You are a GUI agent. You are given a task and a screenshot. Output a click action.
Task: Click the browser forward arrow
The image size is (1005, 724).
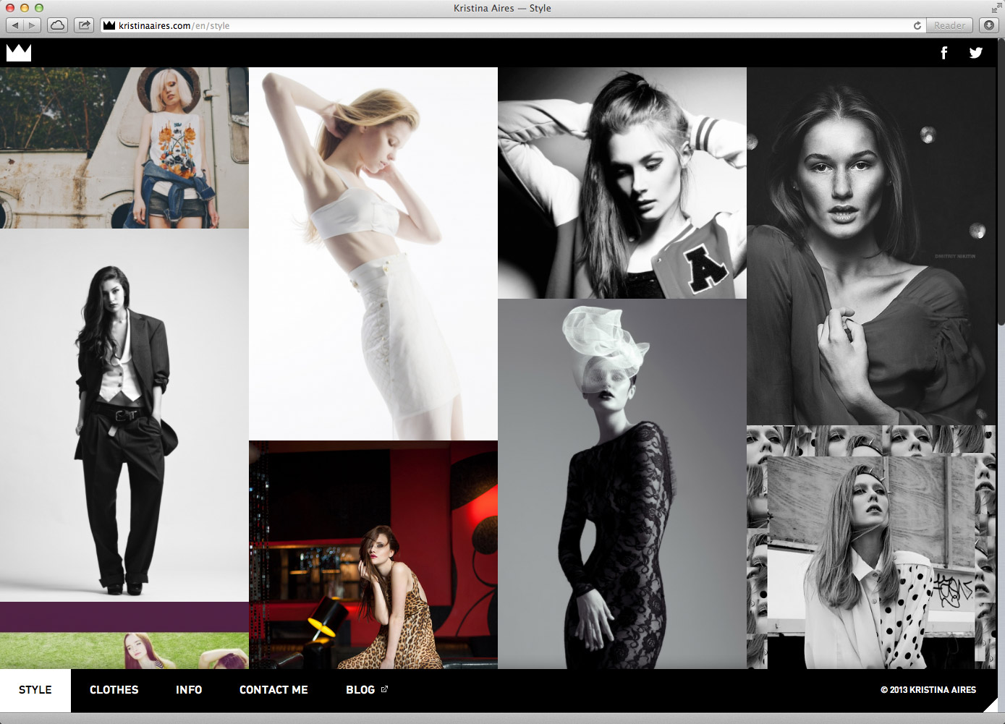(x=32, y=25)
